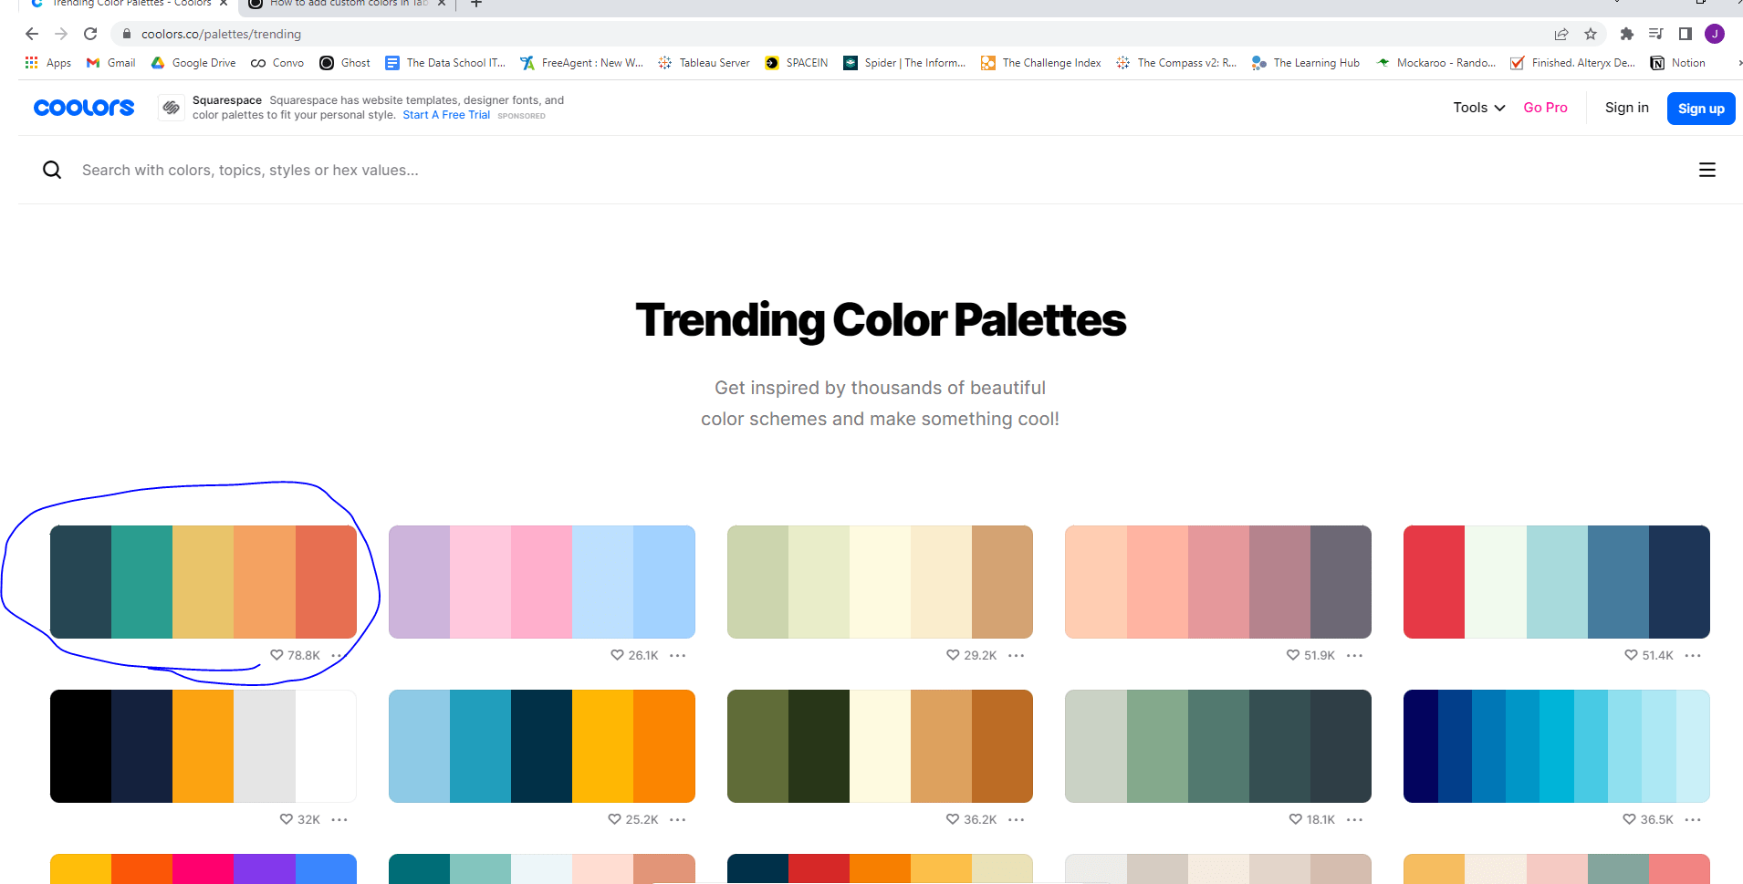Viewport: 1743px width, 884px height.
Task: Open the hamburger menu beside the search bar
Action: 1707,170
